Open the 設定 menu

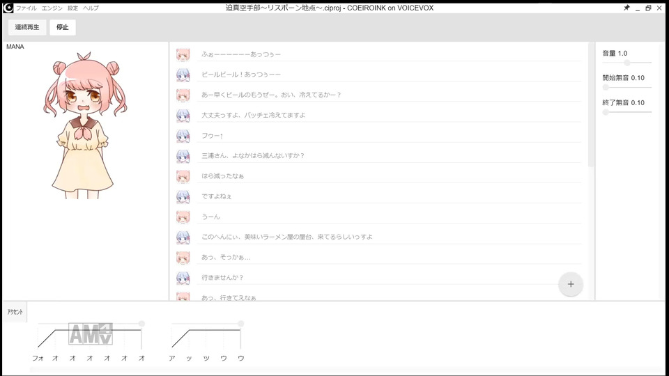coord(73,8)
